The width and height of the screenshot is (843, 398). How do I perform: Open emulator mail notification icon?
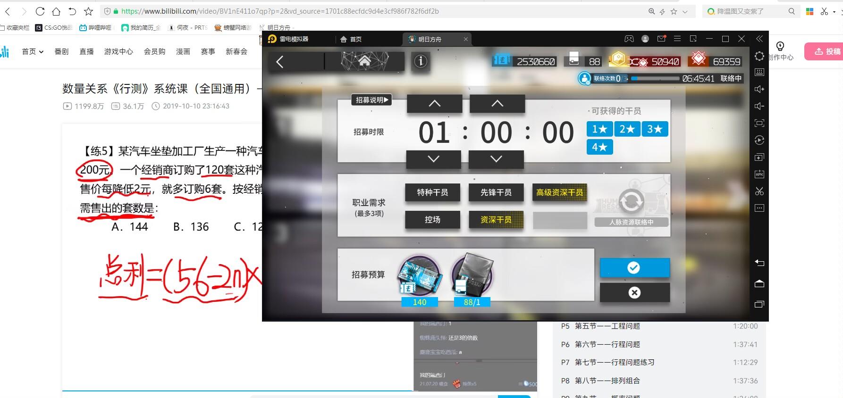(x=661, y=39)
